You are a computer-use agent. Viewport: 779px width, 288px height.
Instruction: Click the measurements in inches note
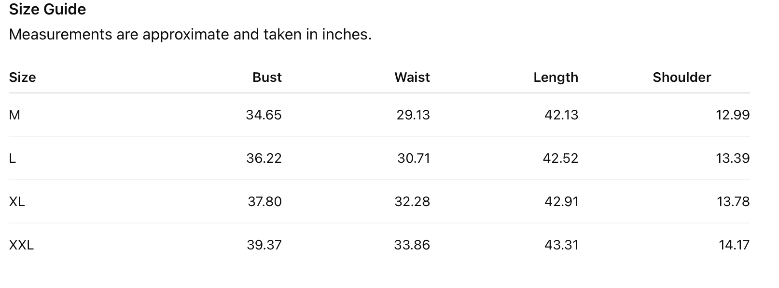pos(190,35)
